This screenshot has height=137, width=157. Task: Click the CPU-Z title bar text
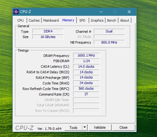pyautogui.click(x=26, y=12)
